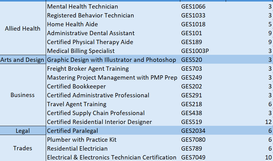This screenshot has width=273, height=161.
Task: Select the Certified Paralegal cell
Action: click(x=113, y=131)
